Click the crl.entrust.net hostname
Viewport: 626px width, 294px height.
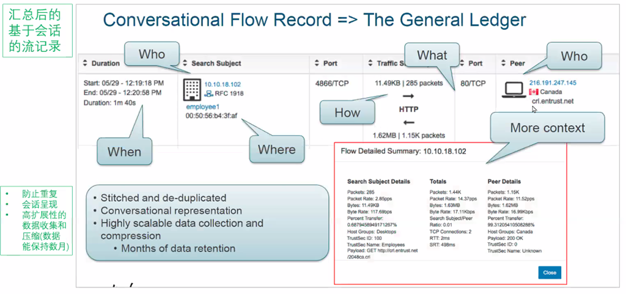pyautogui.click(x=553, y=101)
